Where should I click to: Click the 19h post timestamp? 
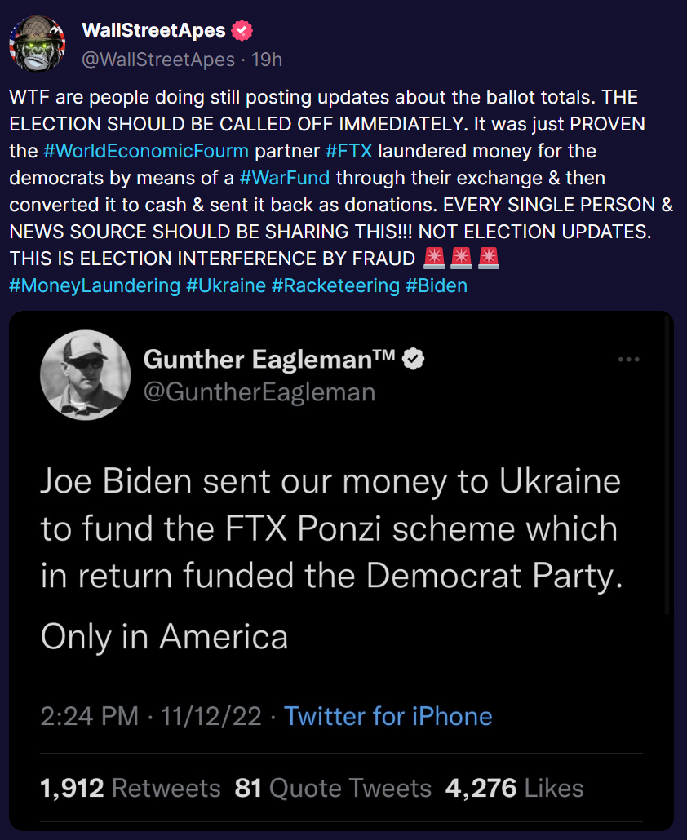click(x=268, y=60)
